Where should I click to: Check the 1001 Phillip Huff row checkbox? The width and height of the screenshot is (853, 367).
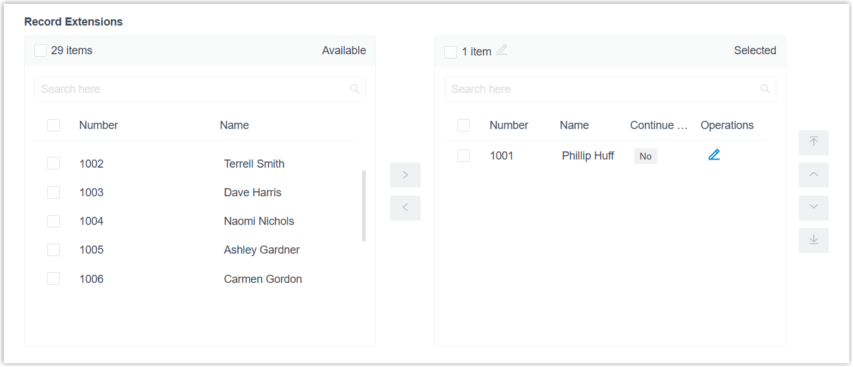pyautogui.click(x=464, y=156)
